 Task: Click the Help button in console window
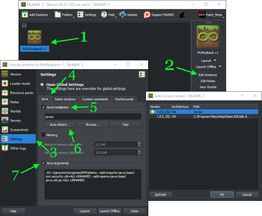13,211
